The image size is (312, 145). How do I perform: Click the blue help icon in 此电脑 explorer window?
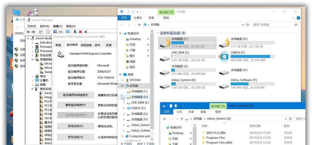pos(298,18)
